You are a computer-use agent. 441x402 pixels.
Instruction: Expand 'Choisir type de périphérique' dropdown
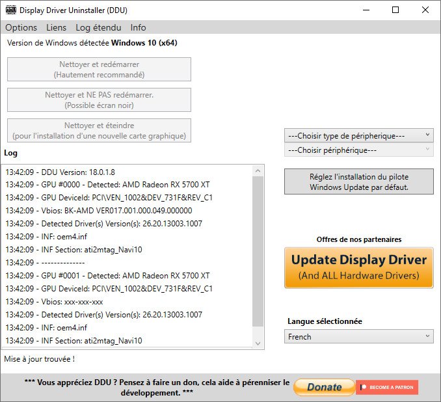tap(358, 135)
